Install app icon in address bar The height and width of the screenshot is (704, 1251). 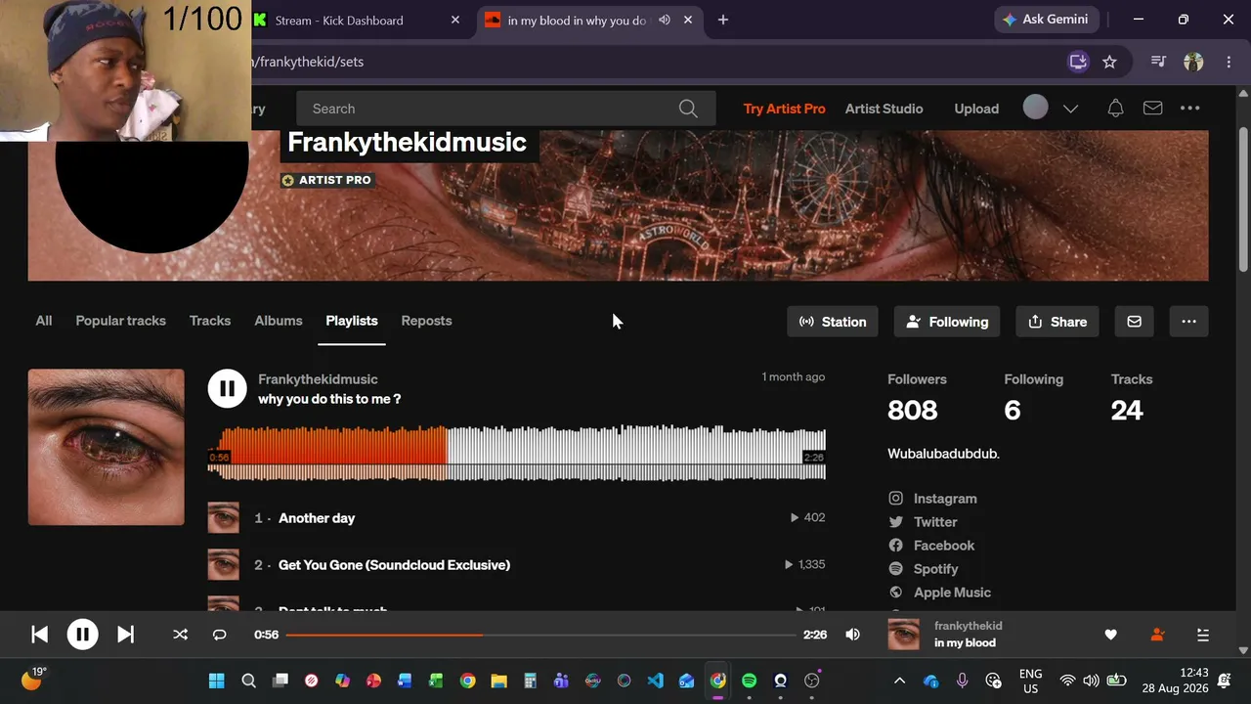pos(1078,62)
